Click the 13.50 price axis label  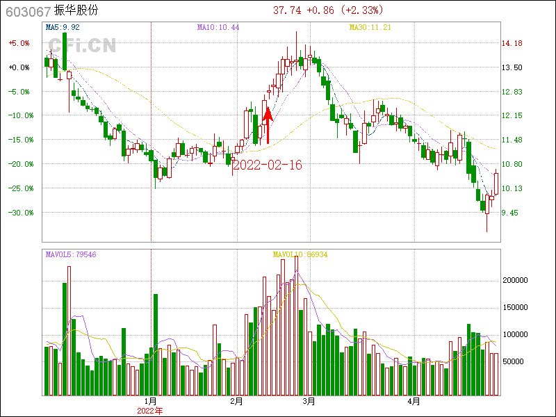pyautogui.click(x=512, y=67)
